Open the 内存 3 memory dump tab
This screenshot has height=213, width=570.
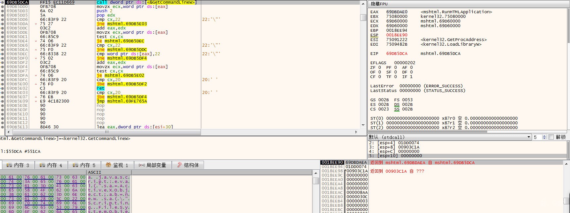(18, 165)
